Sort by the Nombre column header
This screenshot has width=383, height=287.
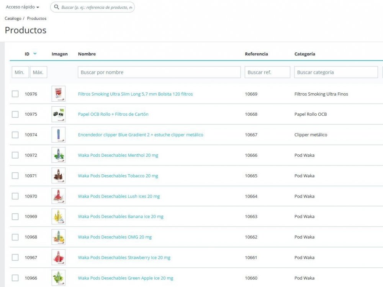point(87,54)
